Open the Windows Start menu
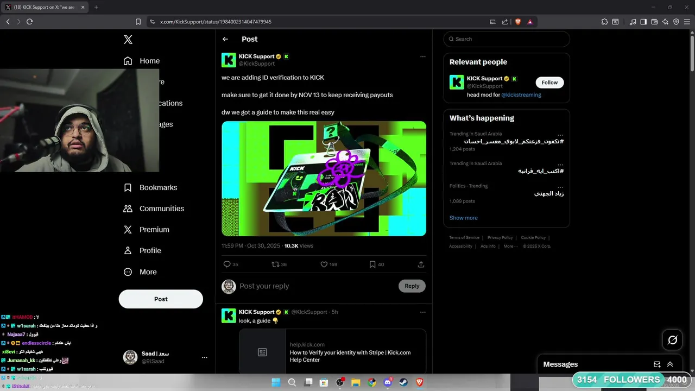Screen dimensions: 695x391 tap(276, 382)
